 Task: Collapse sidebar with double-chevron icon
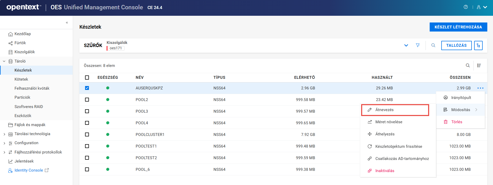[67, 23]
